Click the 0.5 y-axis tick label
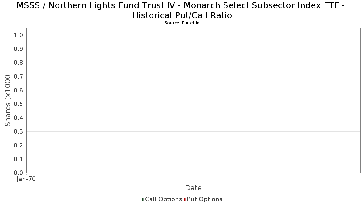Image resolution: width=364 pixels, height=204 pixels. pyautogui.click(x=19, y=104)
